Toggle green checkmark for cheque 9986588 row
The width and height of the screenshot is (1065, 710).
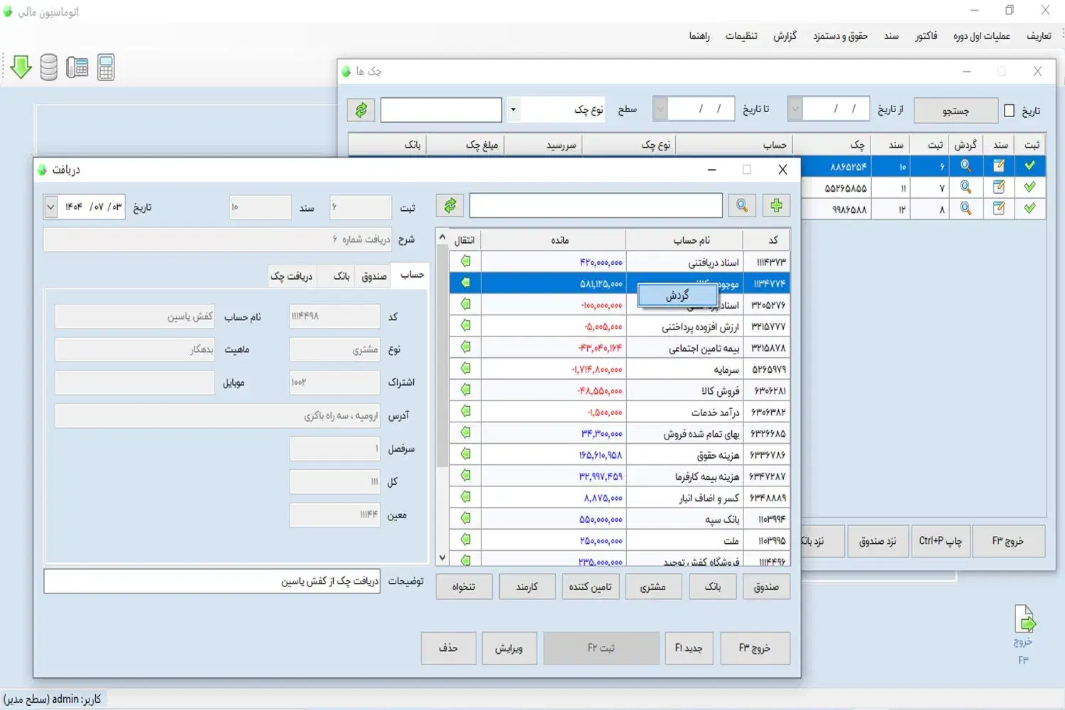1029,209
